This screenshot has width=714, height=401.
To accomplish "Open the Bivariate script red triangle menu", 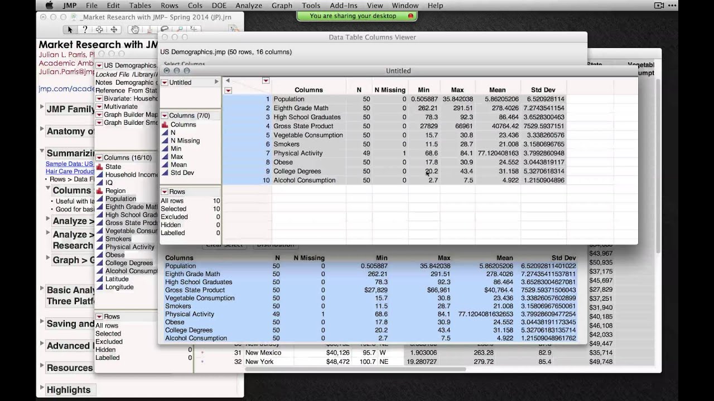I will click(99, 99).
